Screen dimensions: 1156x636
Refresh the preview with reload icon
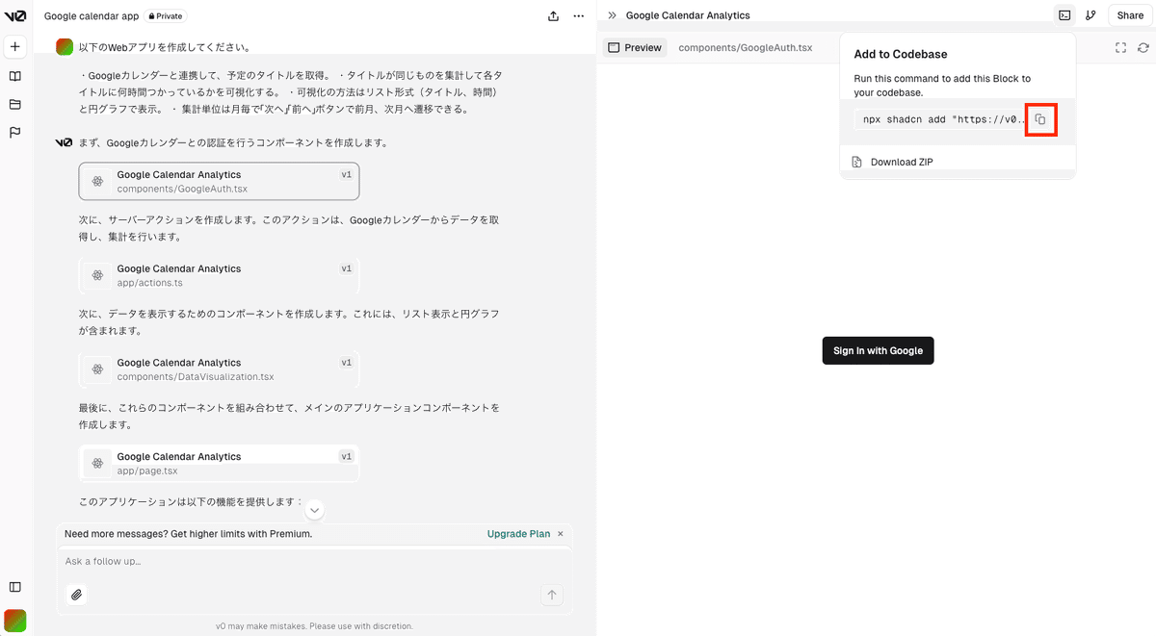pos(1143,47)
